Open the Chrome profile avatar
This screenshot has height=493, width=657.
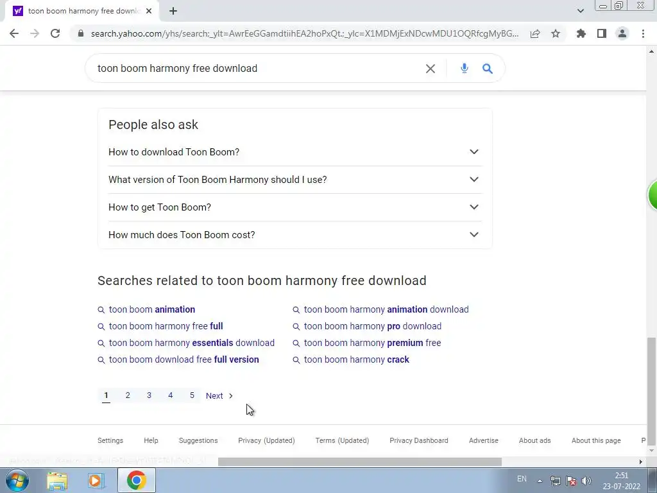(x=622, y=33)
